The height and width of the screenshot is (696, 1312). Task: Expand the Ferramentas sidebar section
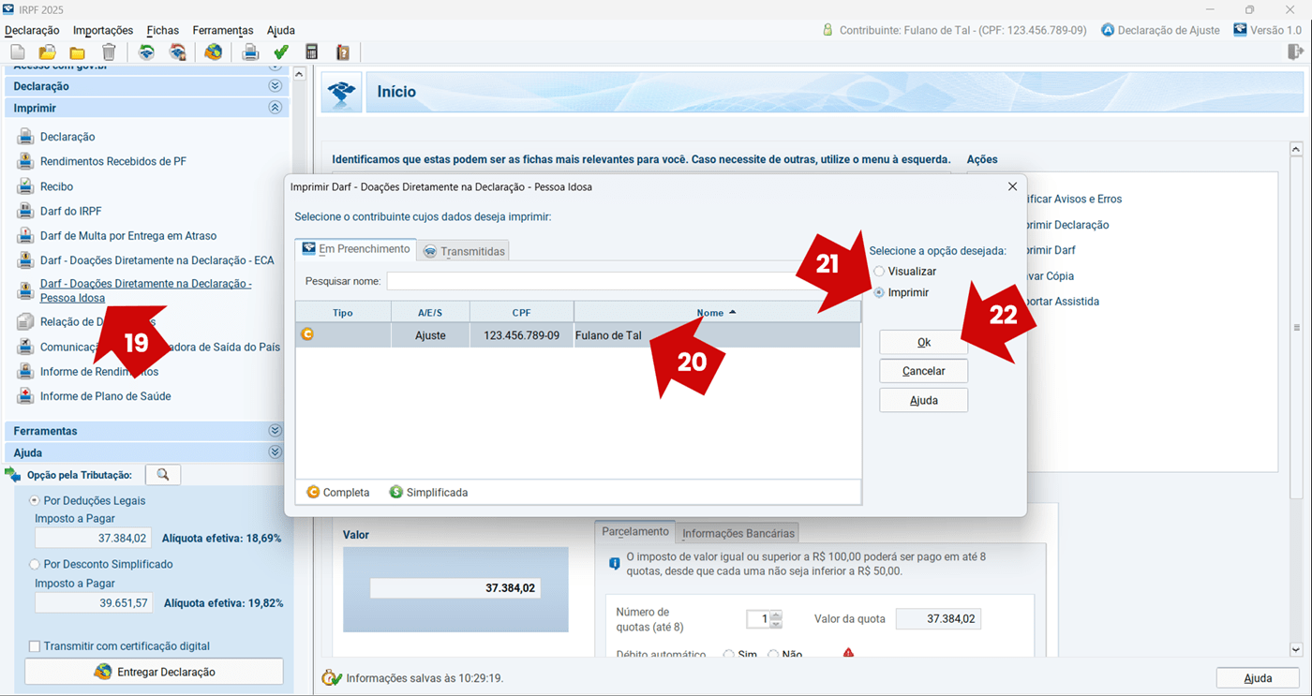click(275, 431)
